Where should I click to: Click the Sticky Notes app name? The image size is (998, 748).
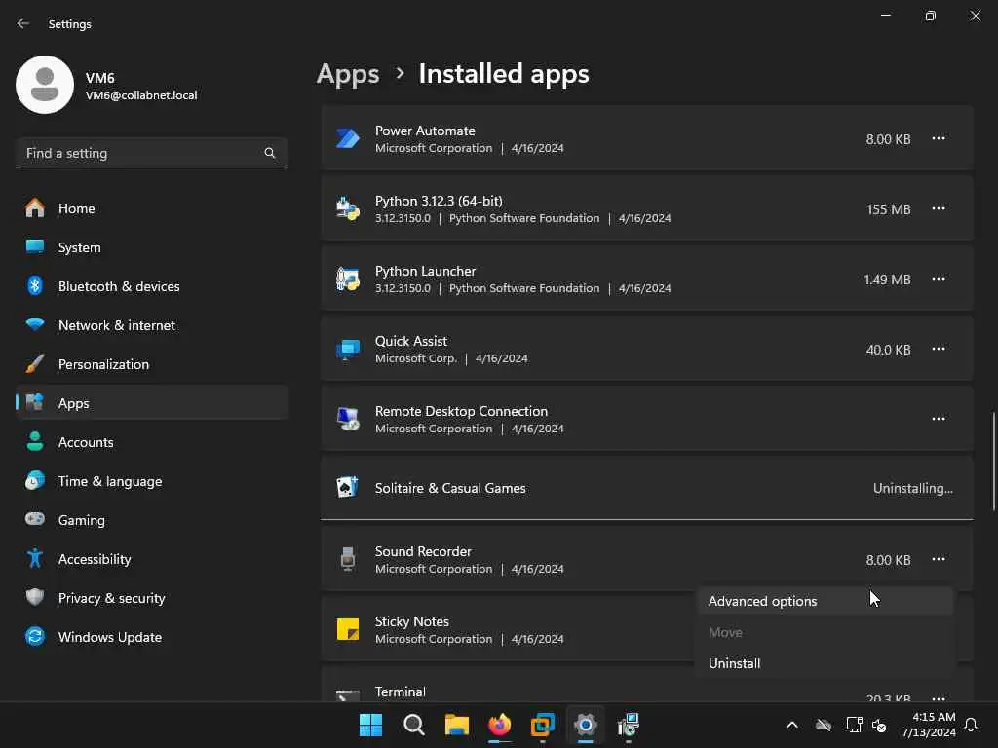point(412,621)
